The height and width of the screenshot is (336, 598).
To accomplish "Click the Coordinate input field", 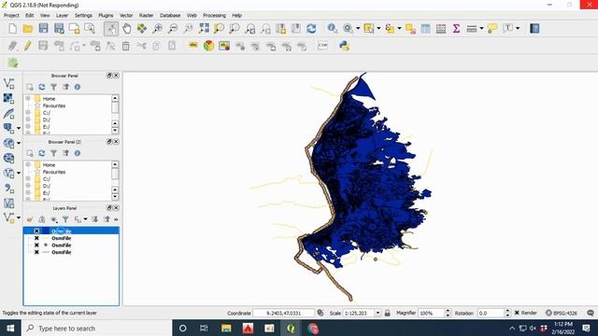I will click(283, 313).
